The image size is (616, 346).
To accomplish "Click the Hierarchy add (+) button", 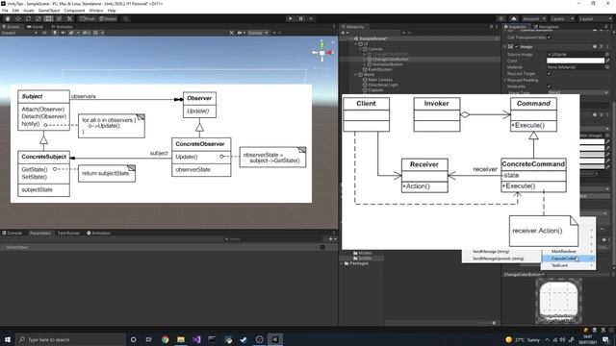I will coord(345,33).
